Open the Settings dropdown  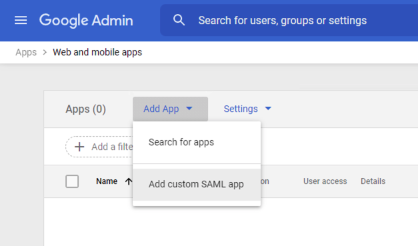point(247,109)
